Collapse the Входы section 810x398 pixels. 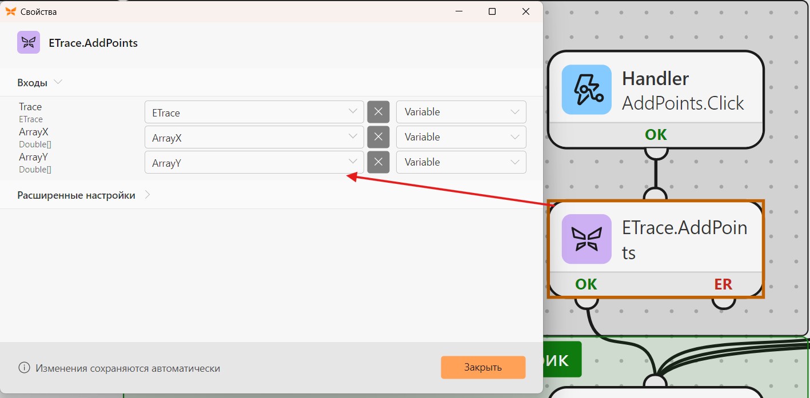pos(40,82)
